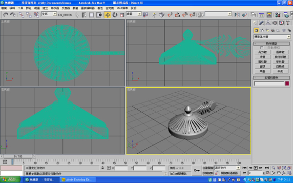This screenshot has width=293, height=183.
Task: Select the Move tool in toolbar
Action: click(107, 15)
